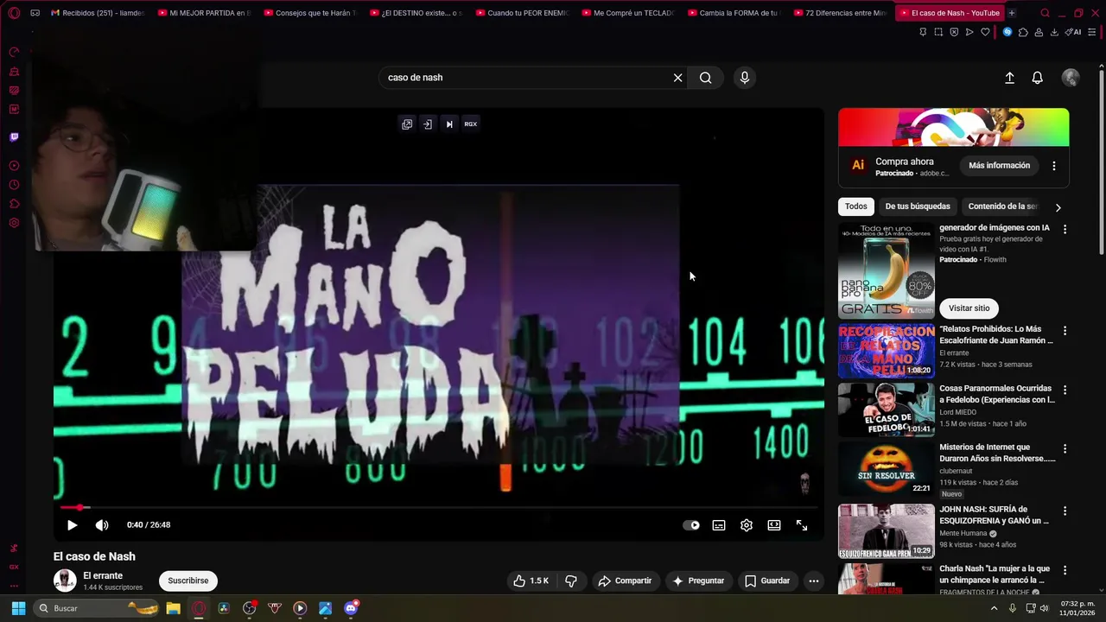1106x622 pixels.
Task: Open History clock icon in sidebar
Action: 14,185
